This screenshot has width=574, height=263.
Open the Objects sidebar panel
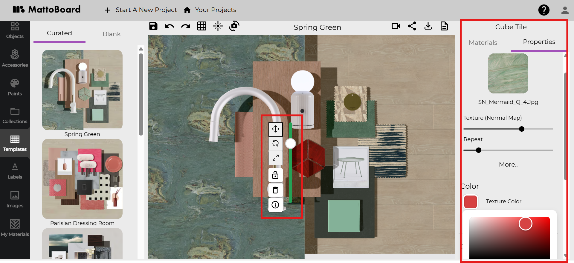coord(15,30)
